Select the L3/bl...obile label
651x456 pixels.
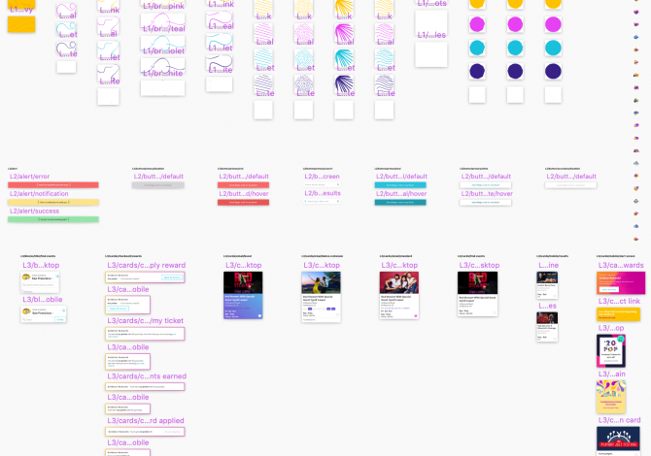coord(43,299)
